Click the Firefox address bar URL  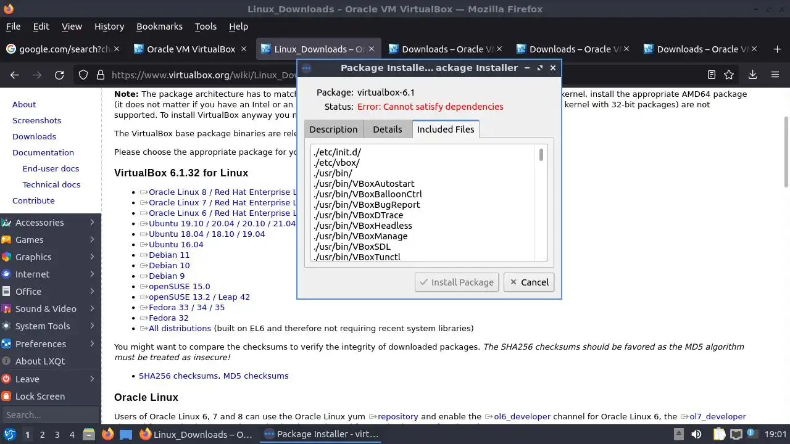tap(204, 75)
